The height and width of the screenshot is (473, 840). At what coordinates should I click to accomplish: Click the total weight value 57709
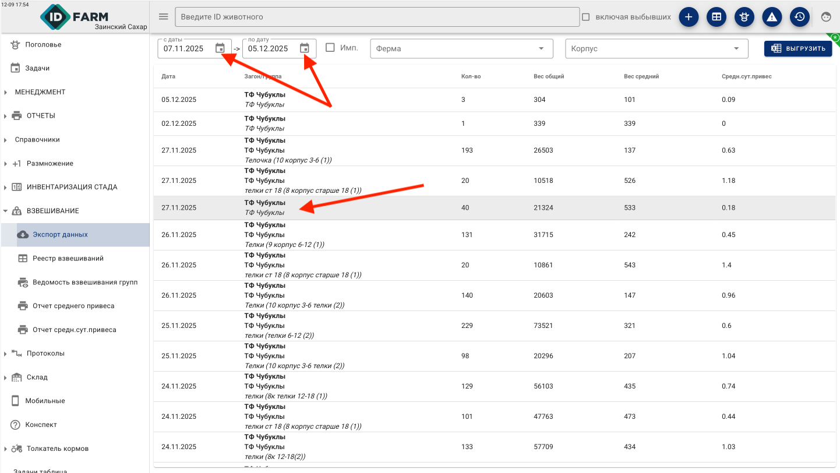coord(543,447)
